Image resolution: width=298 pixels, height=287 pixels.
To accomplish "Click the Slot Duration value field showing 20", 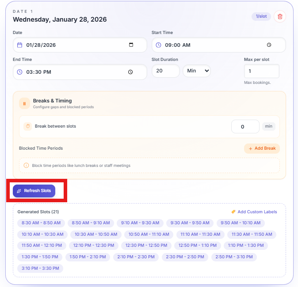I will point(166,71).
